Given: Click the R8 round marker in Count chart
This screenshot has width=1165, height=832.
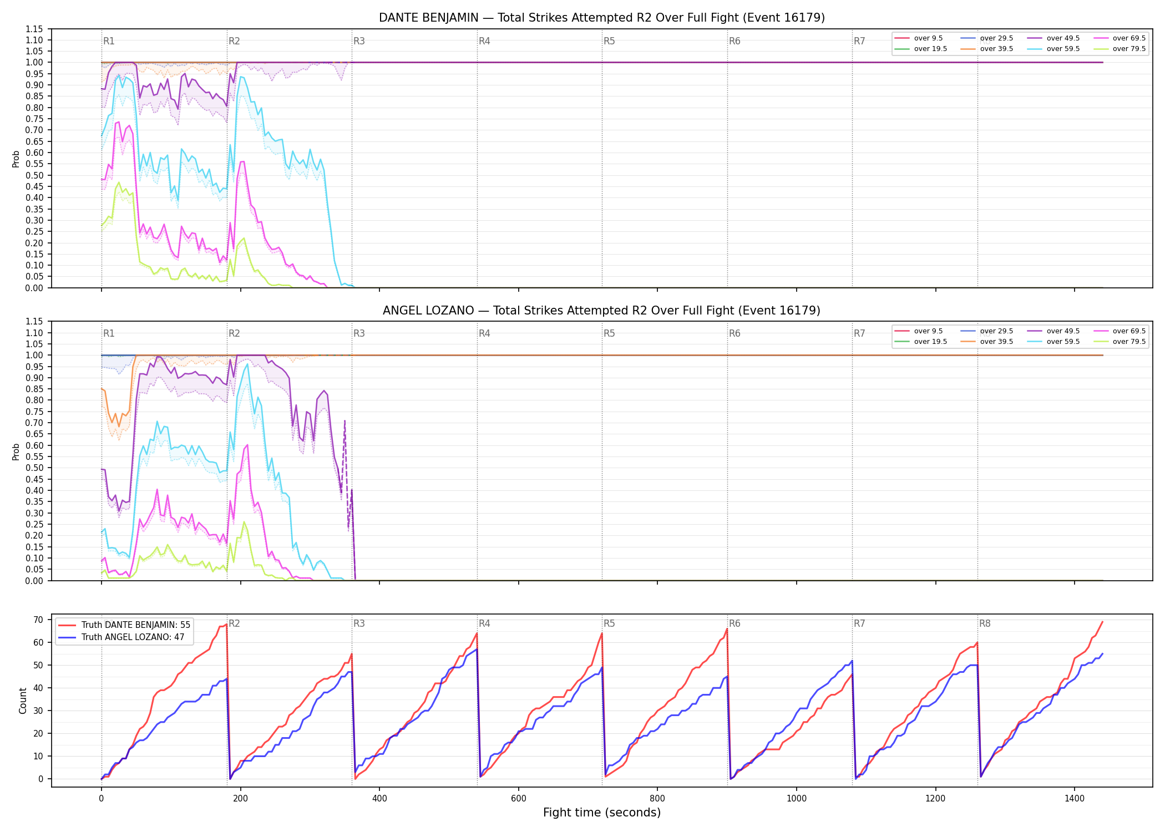Looking at the screenshot, I should 985,623.
